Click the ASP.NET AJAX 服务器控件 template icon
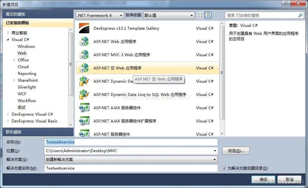 84,108
